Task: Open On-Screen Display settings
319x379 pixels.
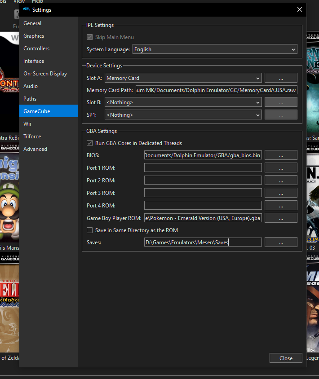Action: (49, 74)
